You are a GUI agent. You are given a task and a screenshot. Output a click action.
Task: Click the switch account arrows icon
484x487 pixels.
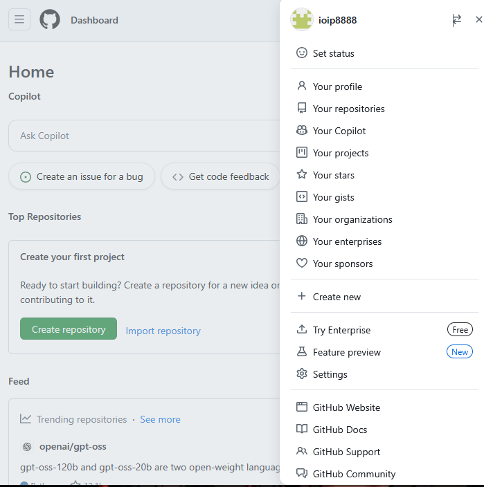point(456,20)
